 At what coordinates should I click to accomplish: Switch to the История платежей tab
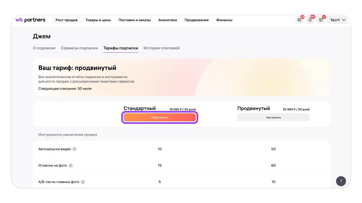(x=161, y=48)
